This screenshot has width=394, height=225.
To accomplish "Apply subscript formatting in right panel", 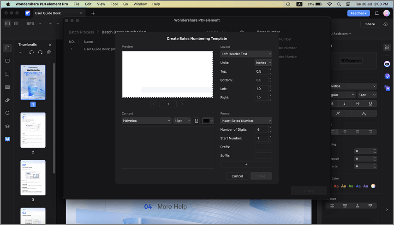I will pos(364,114).
